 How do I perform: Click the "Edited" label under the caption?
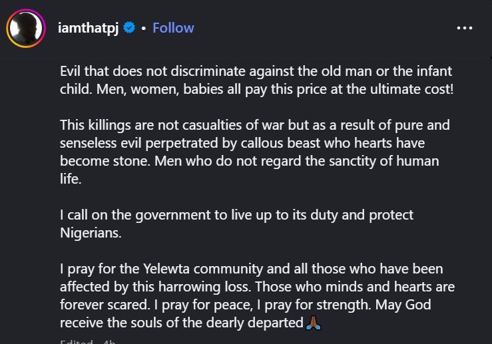click(72, 341)
